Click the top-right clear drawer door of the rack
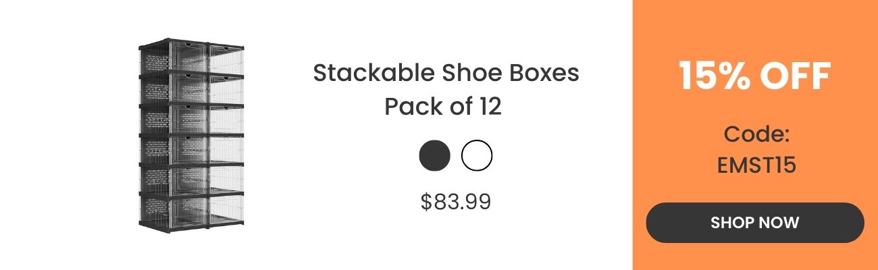Image resolution: width=878 pixels, height=270 pixels. [x=226, y=59]
